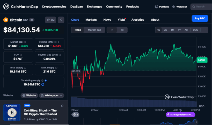Screen dimensions: 212x125
Task: Open Products menu
Action: point(133,7)
